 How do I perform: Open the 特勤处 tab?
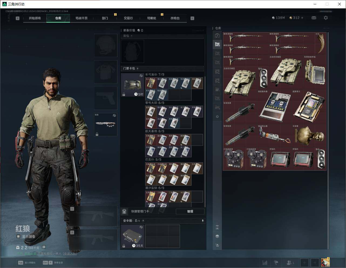(x=152, y=18)
